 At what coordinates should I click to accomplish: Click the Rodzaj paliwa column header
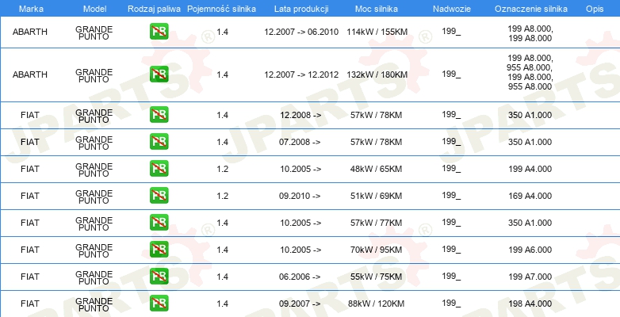tap(154, 9)
